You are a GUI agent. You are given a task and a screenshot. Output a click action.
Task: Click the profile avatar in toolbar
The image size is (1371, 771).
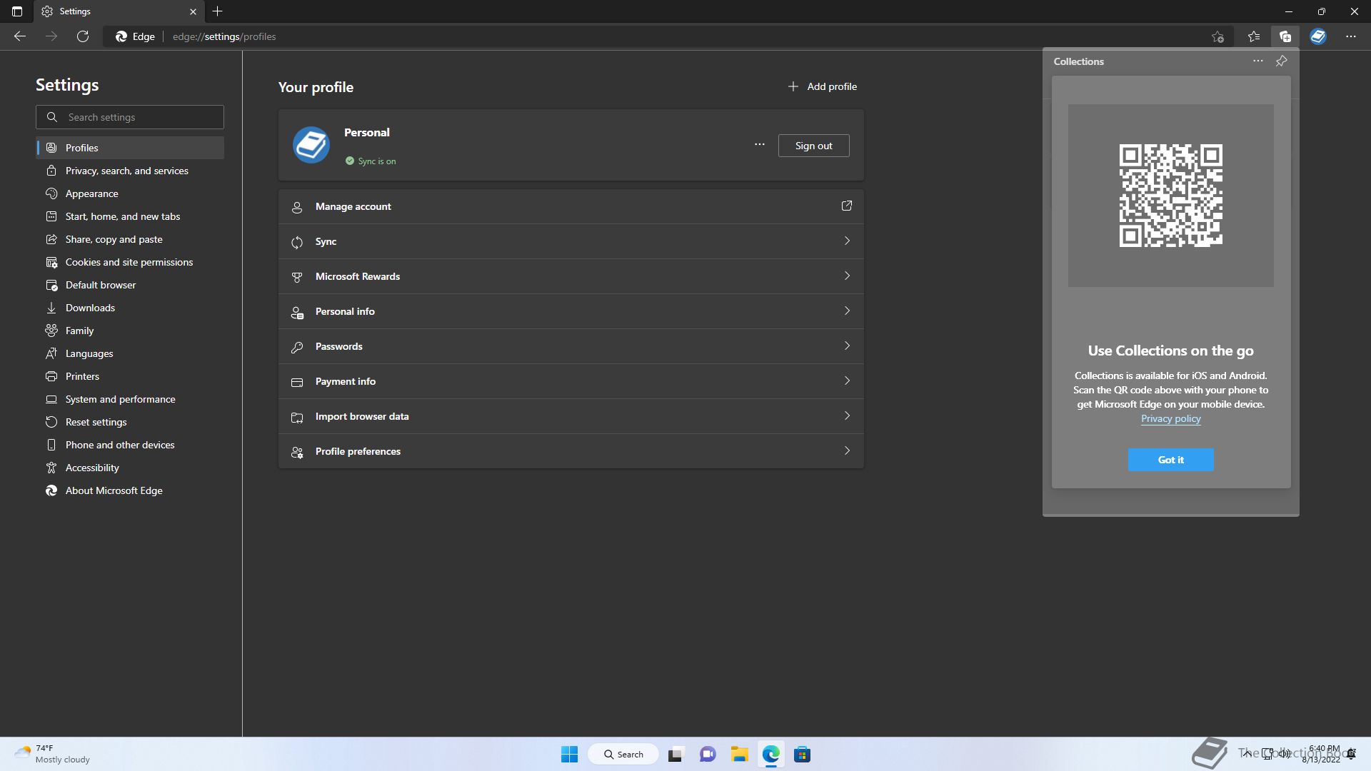pos(1318,36)
